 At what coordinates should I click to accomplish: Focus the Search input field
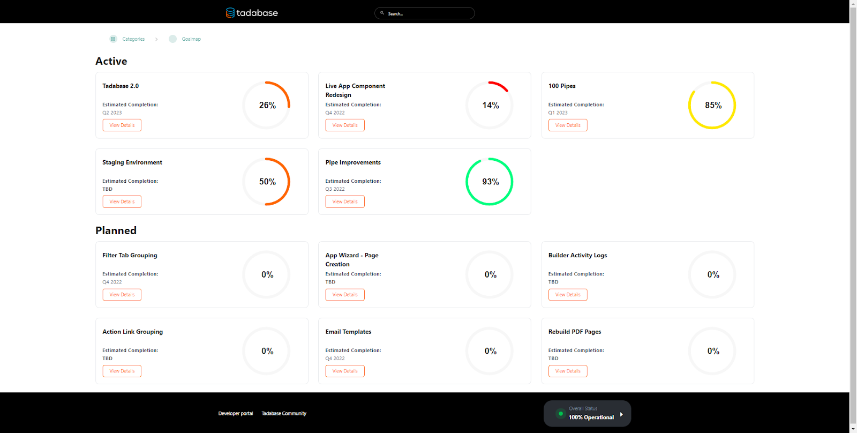[x=425, y=13]
